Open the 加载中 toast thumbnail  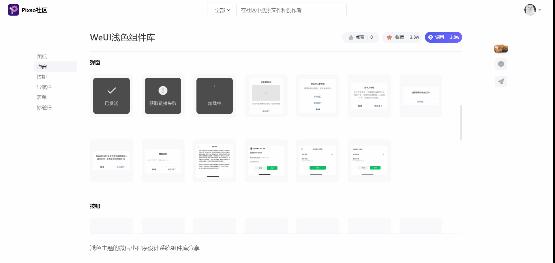(x=215, y=96)
